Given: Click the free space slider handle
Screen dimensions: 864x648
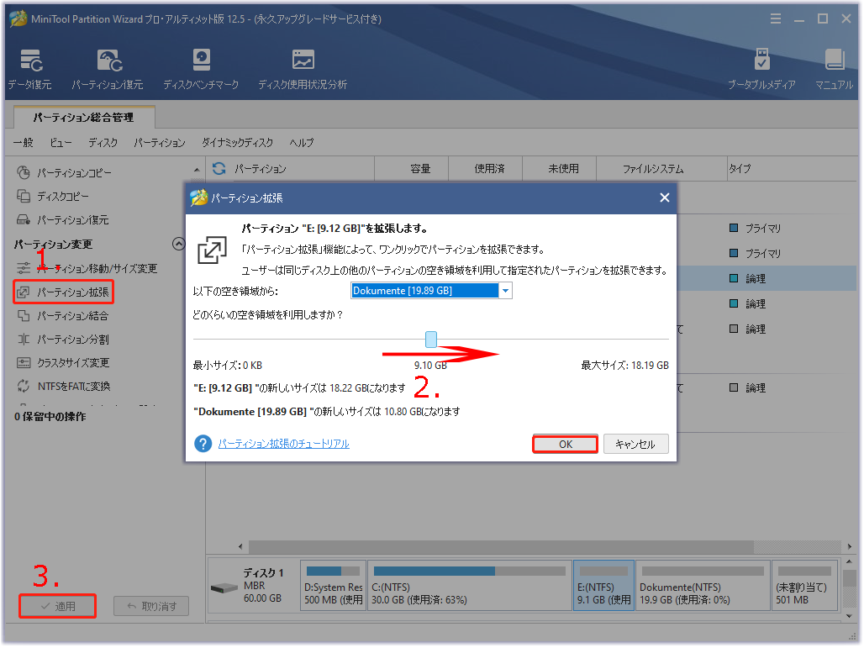Looking at the screenshot, I should pos(431,339).
